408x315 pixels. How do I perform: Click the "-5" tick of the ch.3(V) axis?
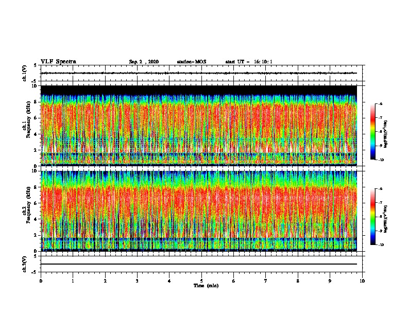35,272
